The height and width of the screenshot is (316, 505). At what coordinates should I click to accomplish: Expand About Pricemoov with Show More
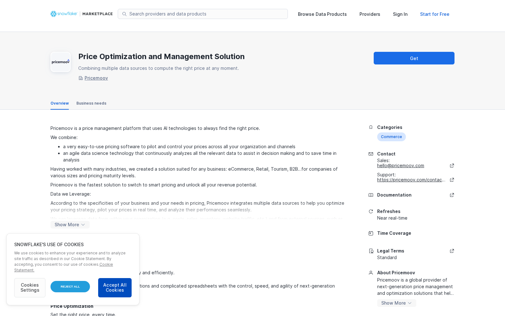(397, 303)
